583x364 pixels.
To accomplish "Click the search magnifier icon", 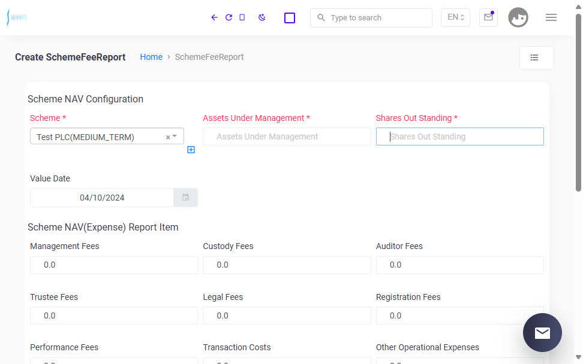I will tap(321, 17).
